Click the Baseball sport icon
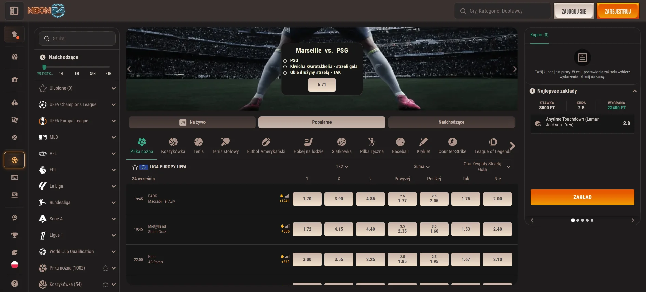This screenshot has width=646, height=292. (x=400, y=142)
